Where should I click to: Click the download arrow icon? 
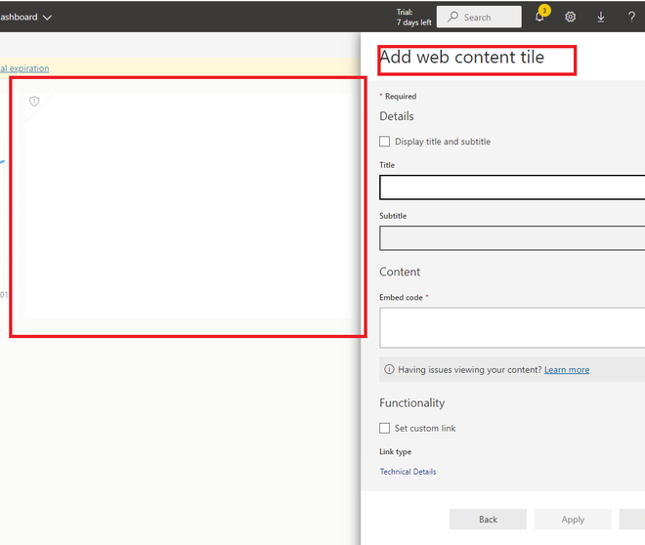(601, 17)
